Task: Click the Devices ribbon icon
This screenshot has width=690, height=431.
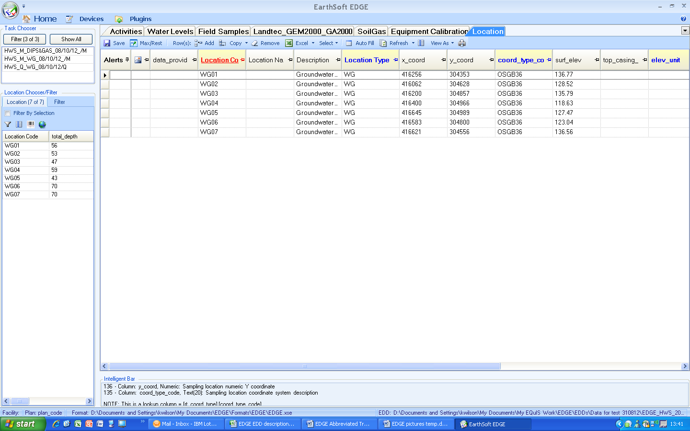Action: 69,19
